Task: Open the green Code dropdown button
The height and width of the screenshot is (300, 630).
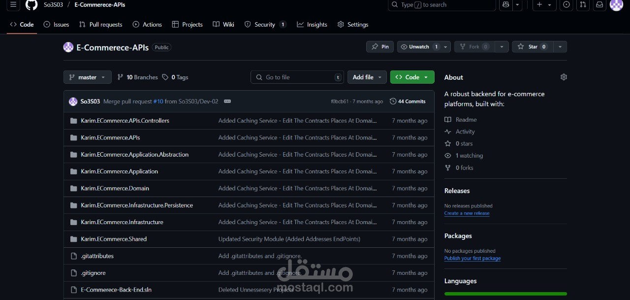Action: (x=412, y=77)
